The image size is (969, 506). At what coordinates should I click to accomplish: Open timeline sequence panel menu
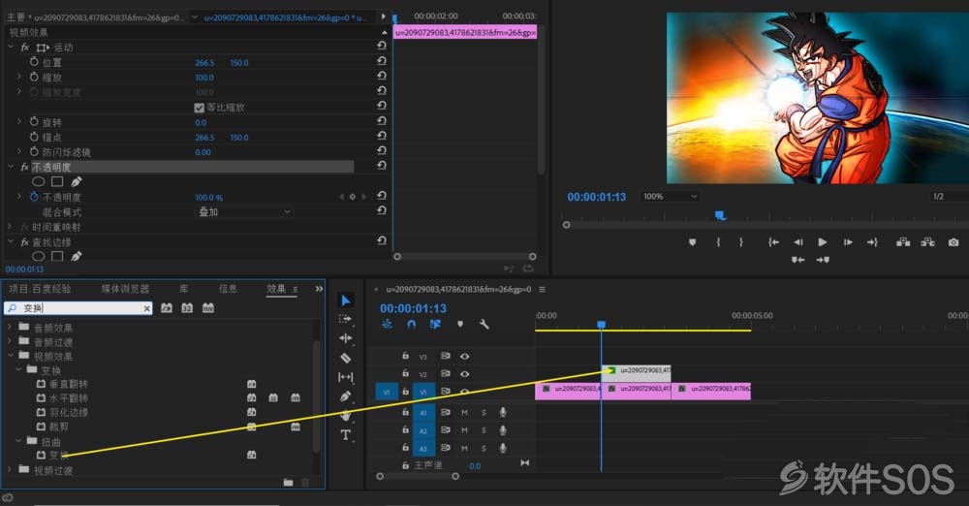tap(542, 290)
